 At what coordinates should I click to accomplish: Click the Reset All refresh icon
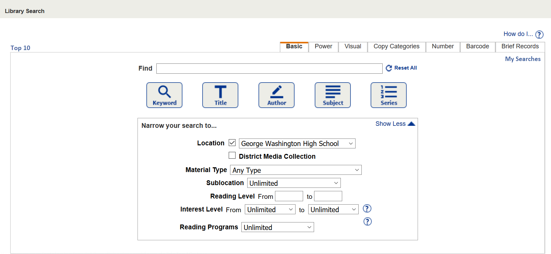[389, 68]
